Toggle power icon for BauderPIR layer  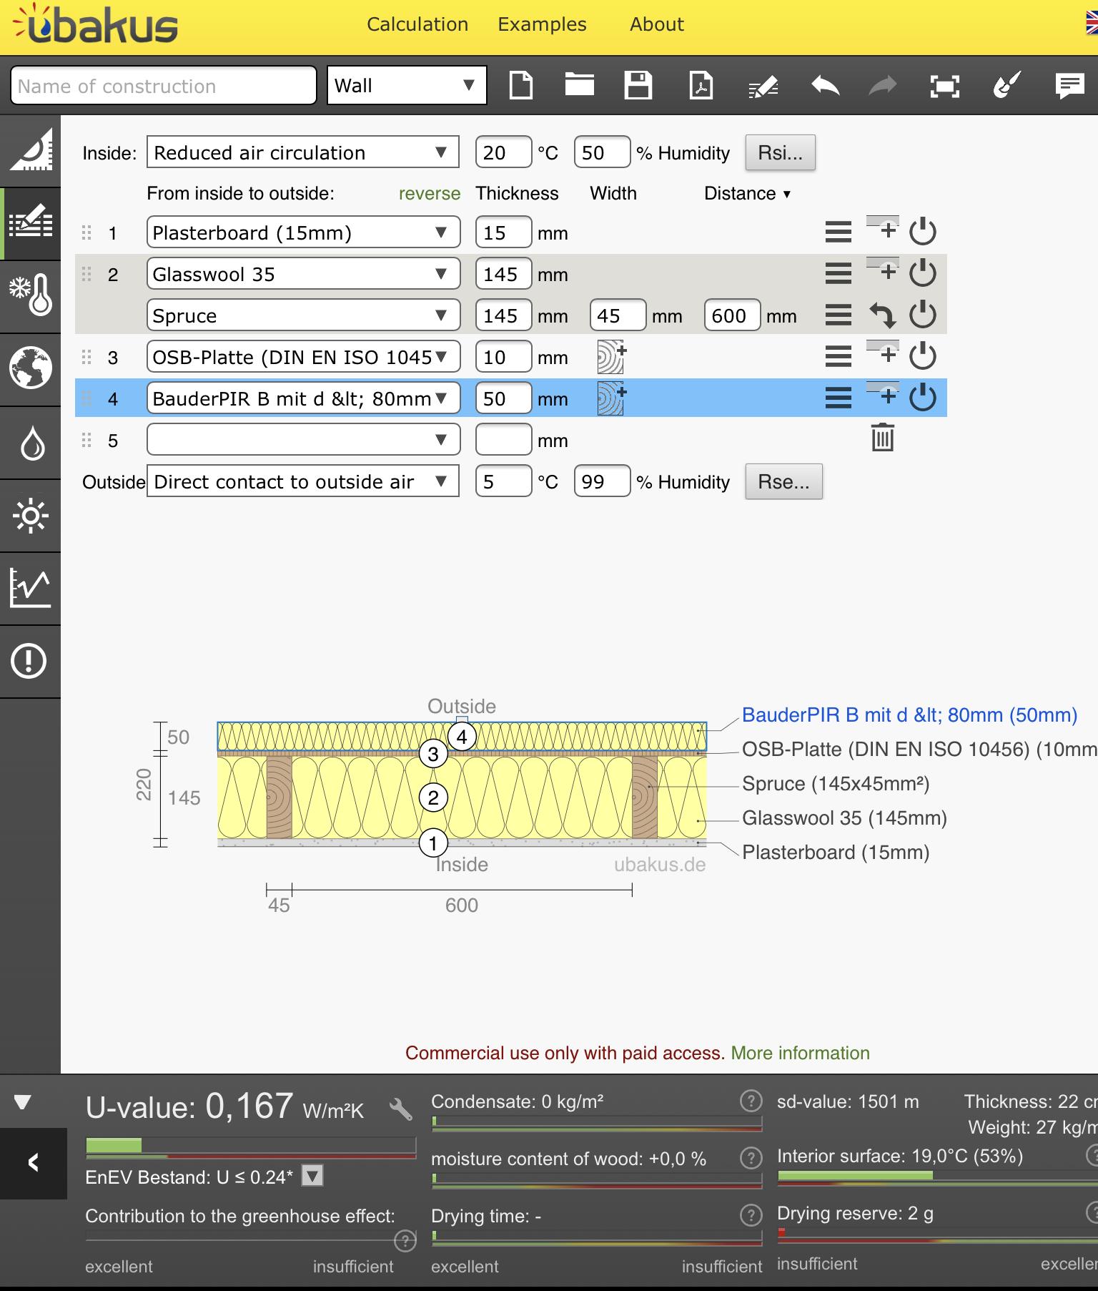(x=923, y=398)
